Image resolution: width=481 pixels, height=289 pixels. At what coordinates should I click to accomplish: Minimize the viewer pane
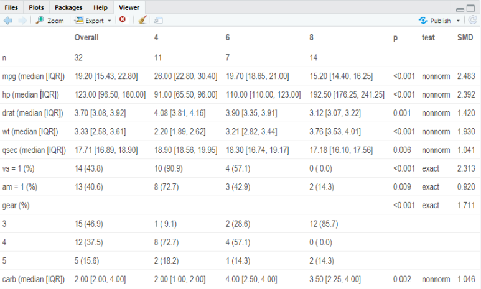pyautogui.click(x=460, y=9)
